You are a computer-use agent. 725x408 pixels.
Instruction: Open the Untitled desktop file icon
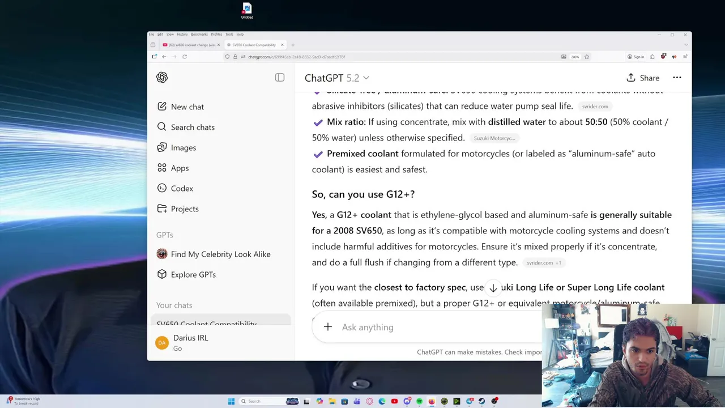tap(247, 11)
